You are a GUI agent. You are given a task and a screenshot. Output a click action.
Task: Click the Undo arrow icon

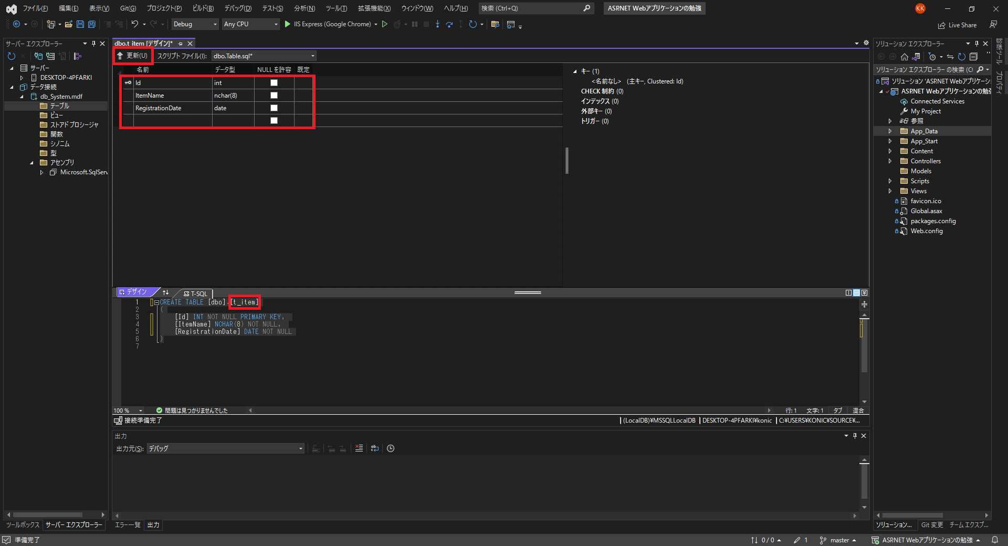click(x=135, y=24)
